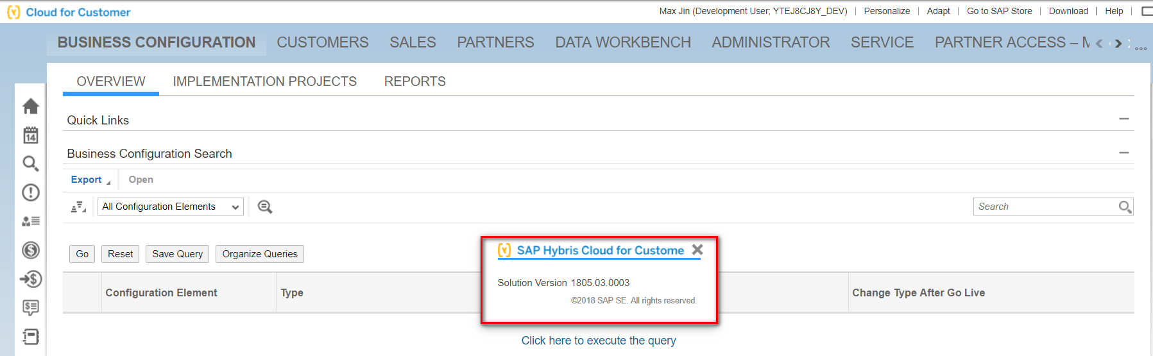Screen dimensions: 1153x356
Task: Sort by Type column header
Action: coord(292,292)
